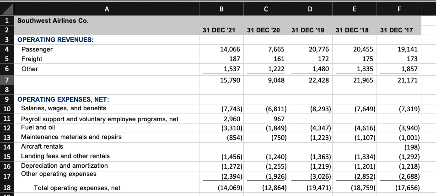Screen dimensions: 436x196
Task: Select column B header
Action: pos(221,9)
